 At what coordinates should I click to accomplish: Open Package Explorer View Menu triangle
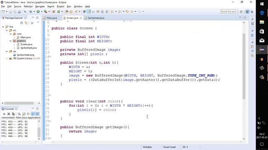[38, 22]
